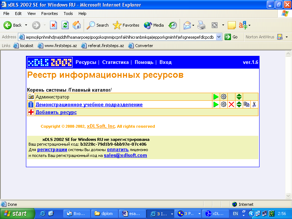This screenshot has height=219, width=292.
Task: Delete Демонстрационное учебное подразделение with red X
Action: click(x=231, y=104)
